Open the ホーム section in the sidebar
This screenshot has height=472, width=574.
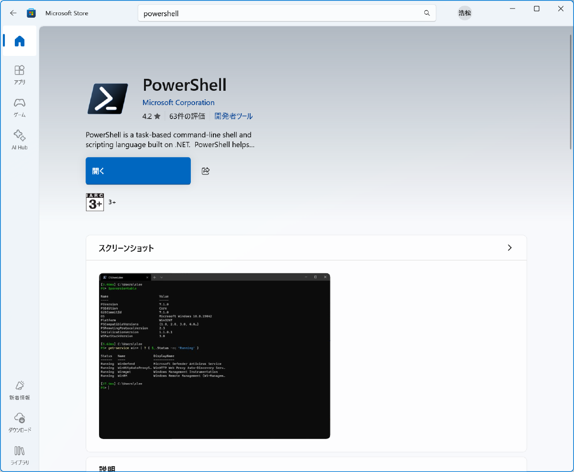tap(19, 41)
